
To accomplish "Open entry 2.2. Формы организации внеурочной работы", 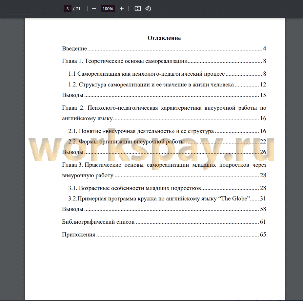I will click(x=167, y=141).
